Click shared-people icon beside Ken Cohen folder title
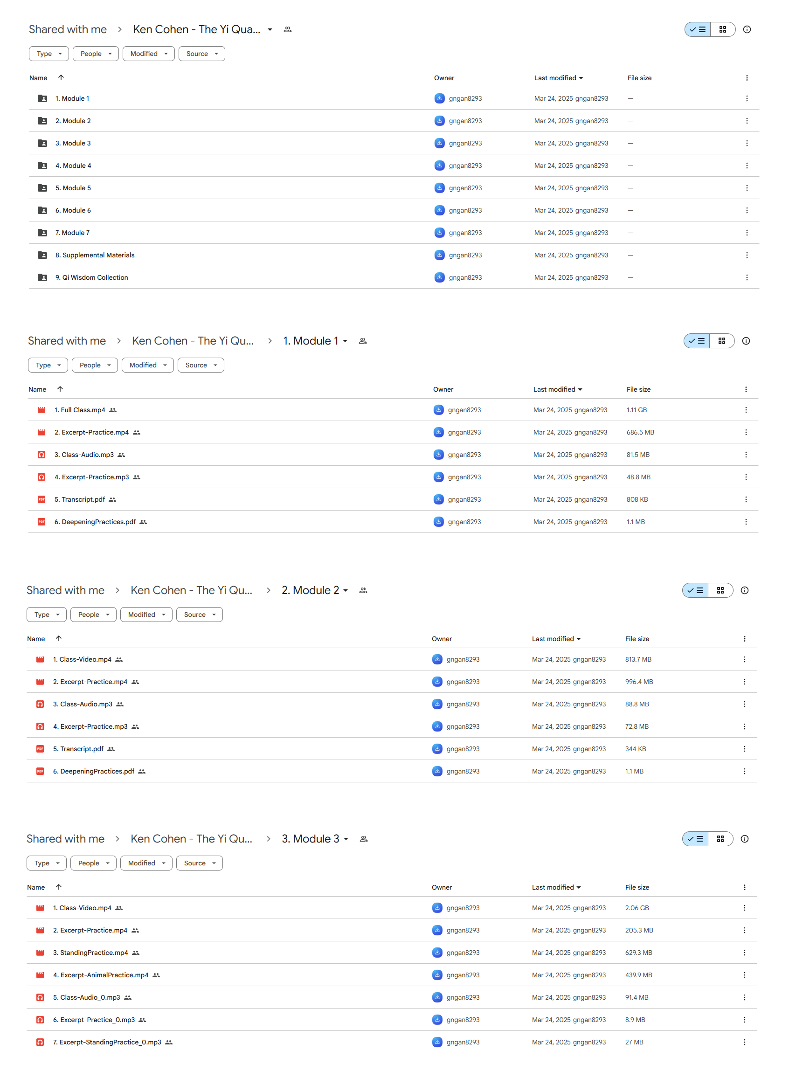The width and height of the screenshot is (789, 1078). (288, 29)
